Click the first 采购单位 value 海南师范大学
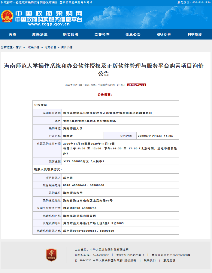 [x=73, y=128]
